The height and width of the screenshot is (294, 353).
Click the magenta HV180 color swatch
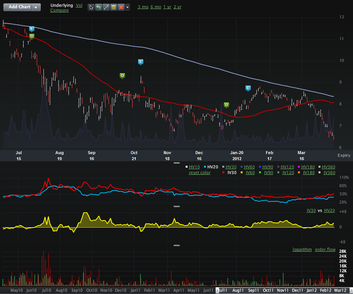coord(299,167)
